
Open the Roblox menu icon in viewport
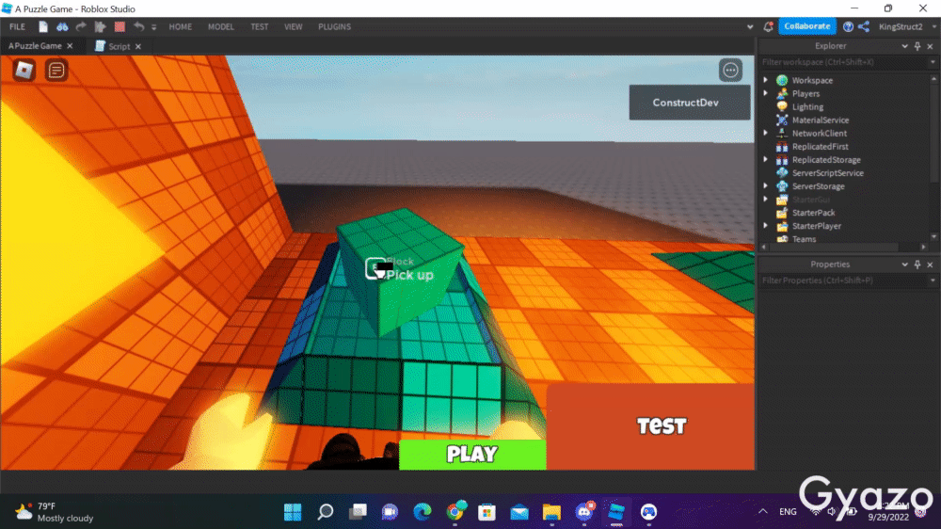[24, 71]
